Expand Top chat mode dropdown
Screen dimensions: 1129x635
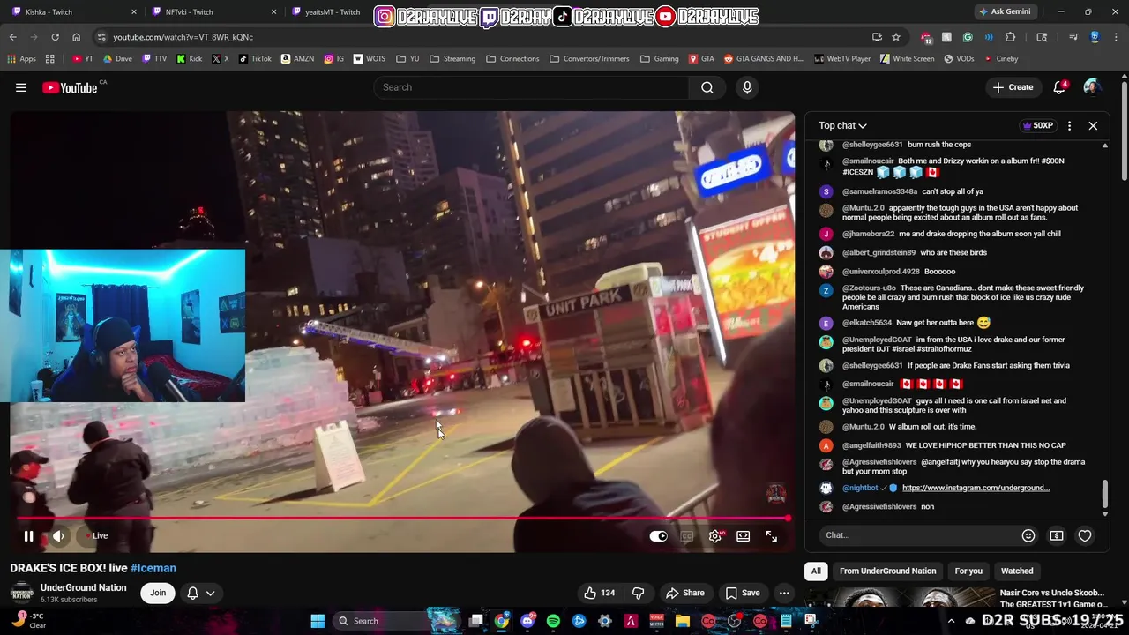coord(842,125)
